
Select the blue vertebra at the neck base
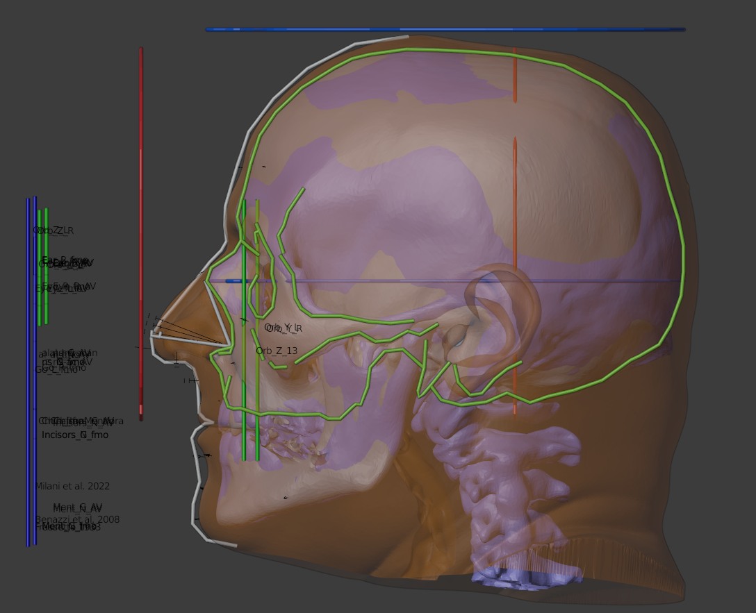coord(528,578)
